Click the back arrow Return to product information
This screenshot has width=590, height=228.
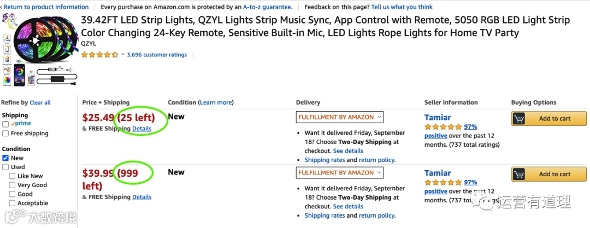2,7
